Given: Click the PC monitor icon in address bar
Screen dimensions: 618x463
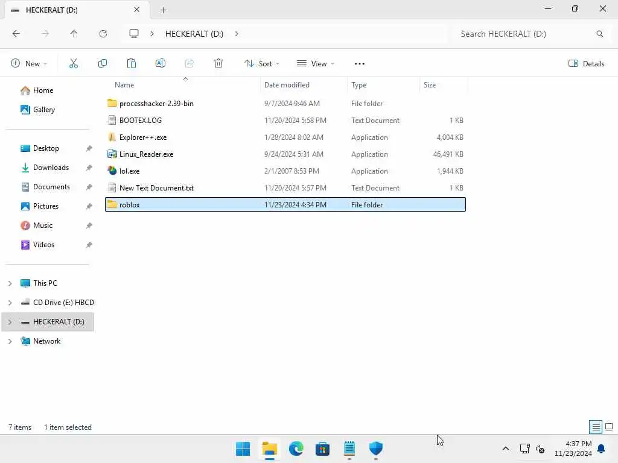Looking at the screenshot, I should coord(134,34).
